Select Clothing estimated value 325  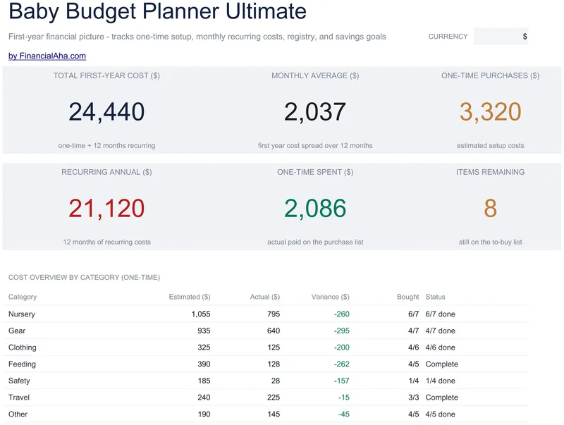[204, 347]
